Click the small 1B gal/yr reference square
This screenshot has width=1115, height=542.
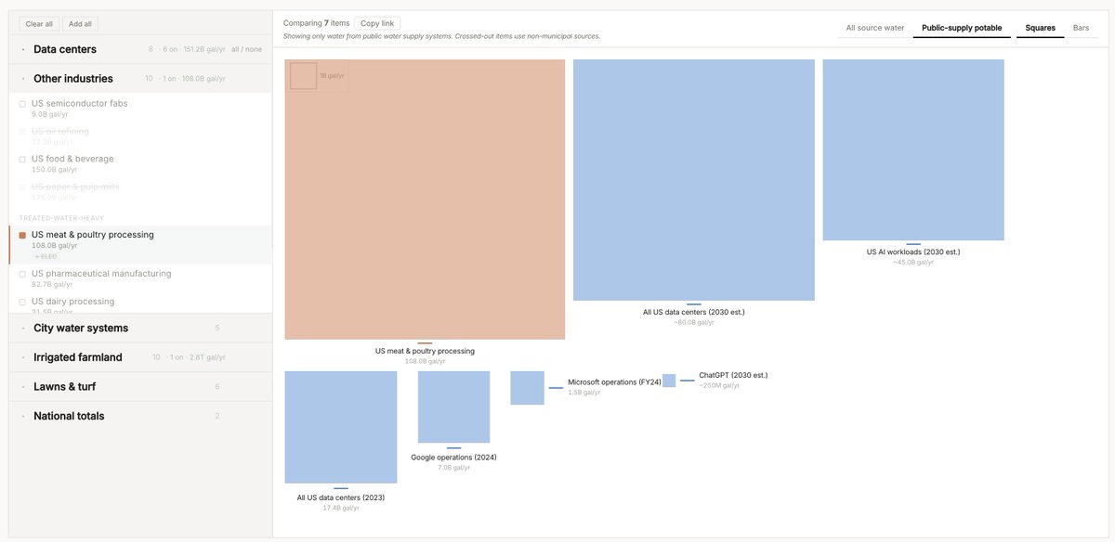(x=303, y=76)
